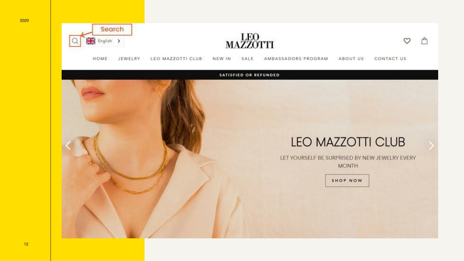Advance carousel with right arrow

tap(431, 145)
